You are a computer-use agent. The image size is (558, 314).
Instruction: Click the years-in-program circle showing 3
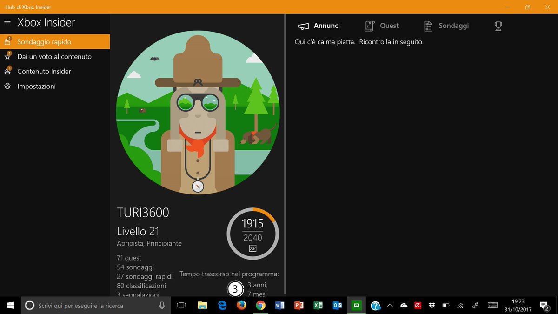pyautogui.click(x=235, y=288)
